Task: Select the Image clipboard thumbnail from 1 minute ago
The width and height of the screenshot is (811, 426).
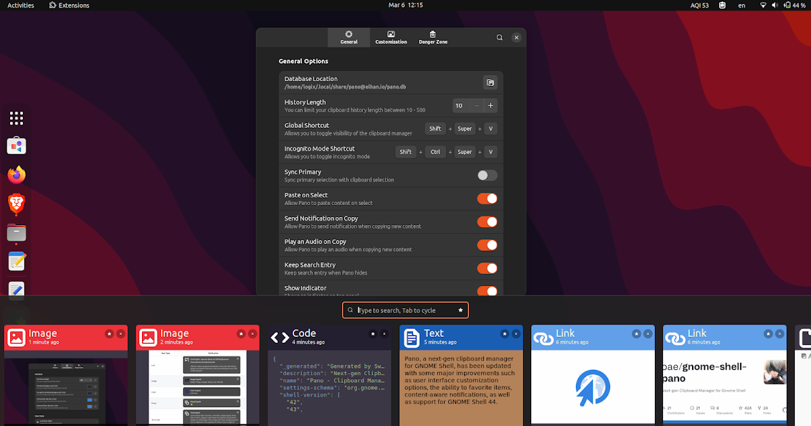Action: (x=66, y=388)
